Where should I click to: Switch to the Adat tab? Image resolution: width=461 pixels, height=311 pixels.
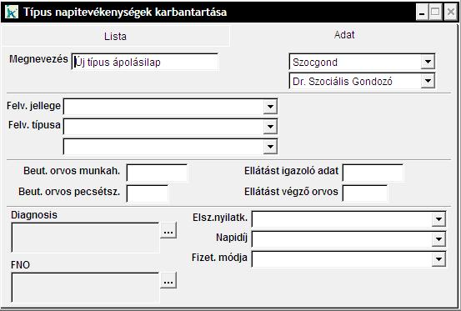343,35
